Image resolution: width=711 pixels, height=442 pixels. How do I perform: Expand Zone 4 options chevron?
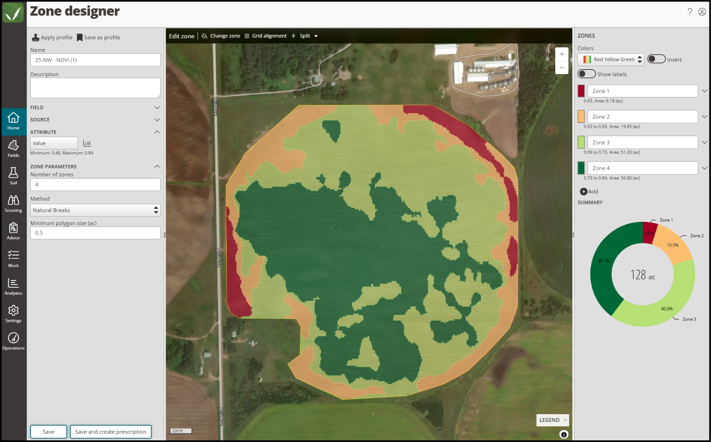pos(704,168)
